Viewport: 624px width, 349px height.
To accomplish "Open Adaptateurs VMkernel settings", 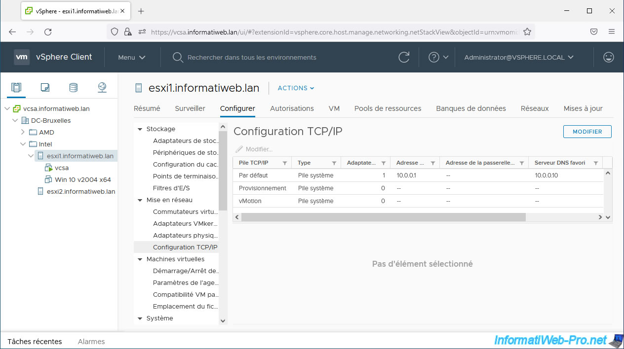I will [185, 224].
